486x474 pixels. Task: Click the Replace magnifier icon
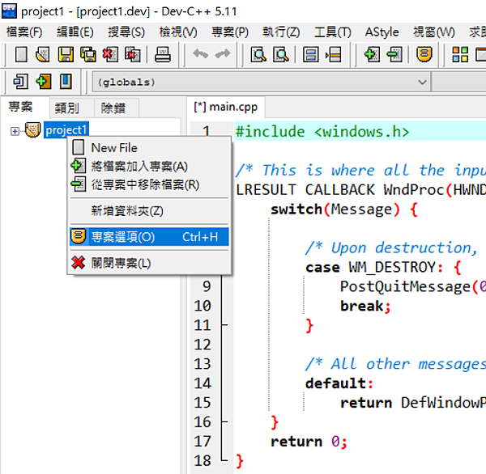[x=281, y=55]
